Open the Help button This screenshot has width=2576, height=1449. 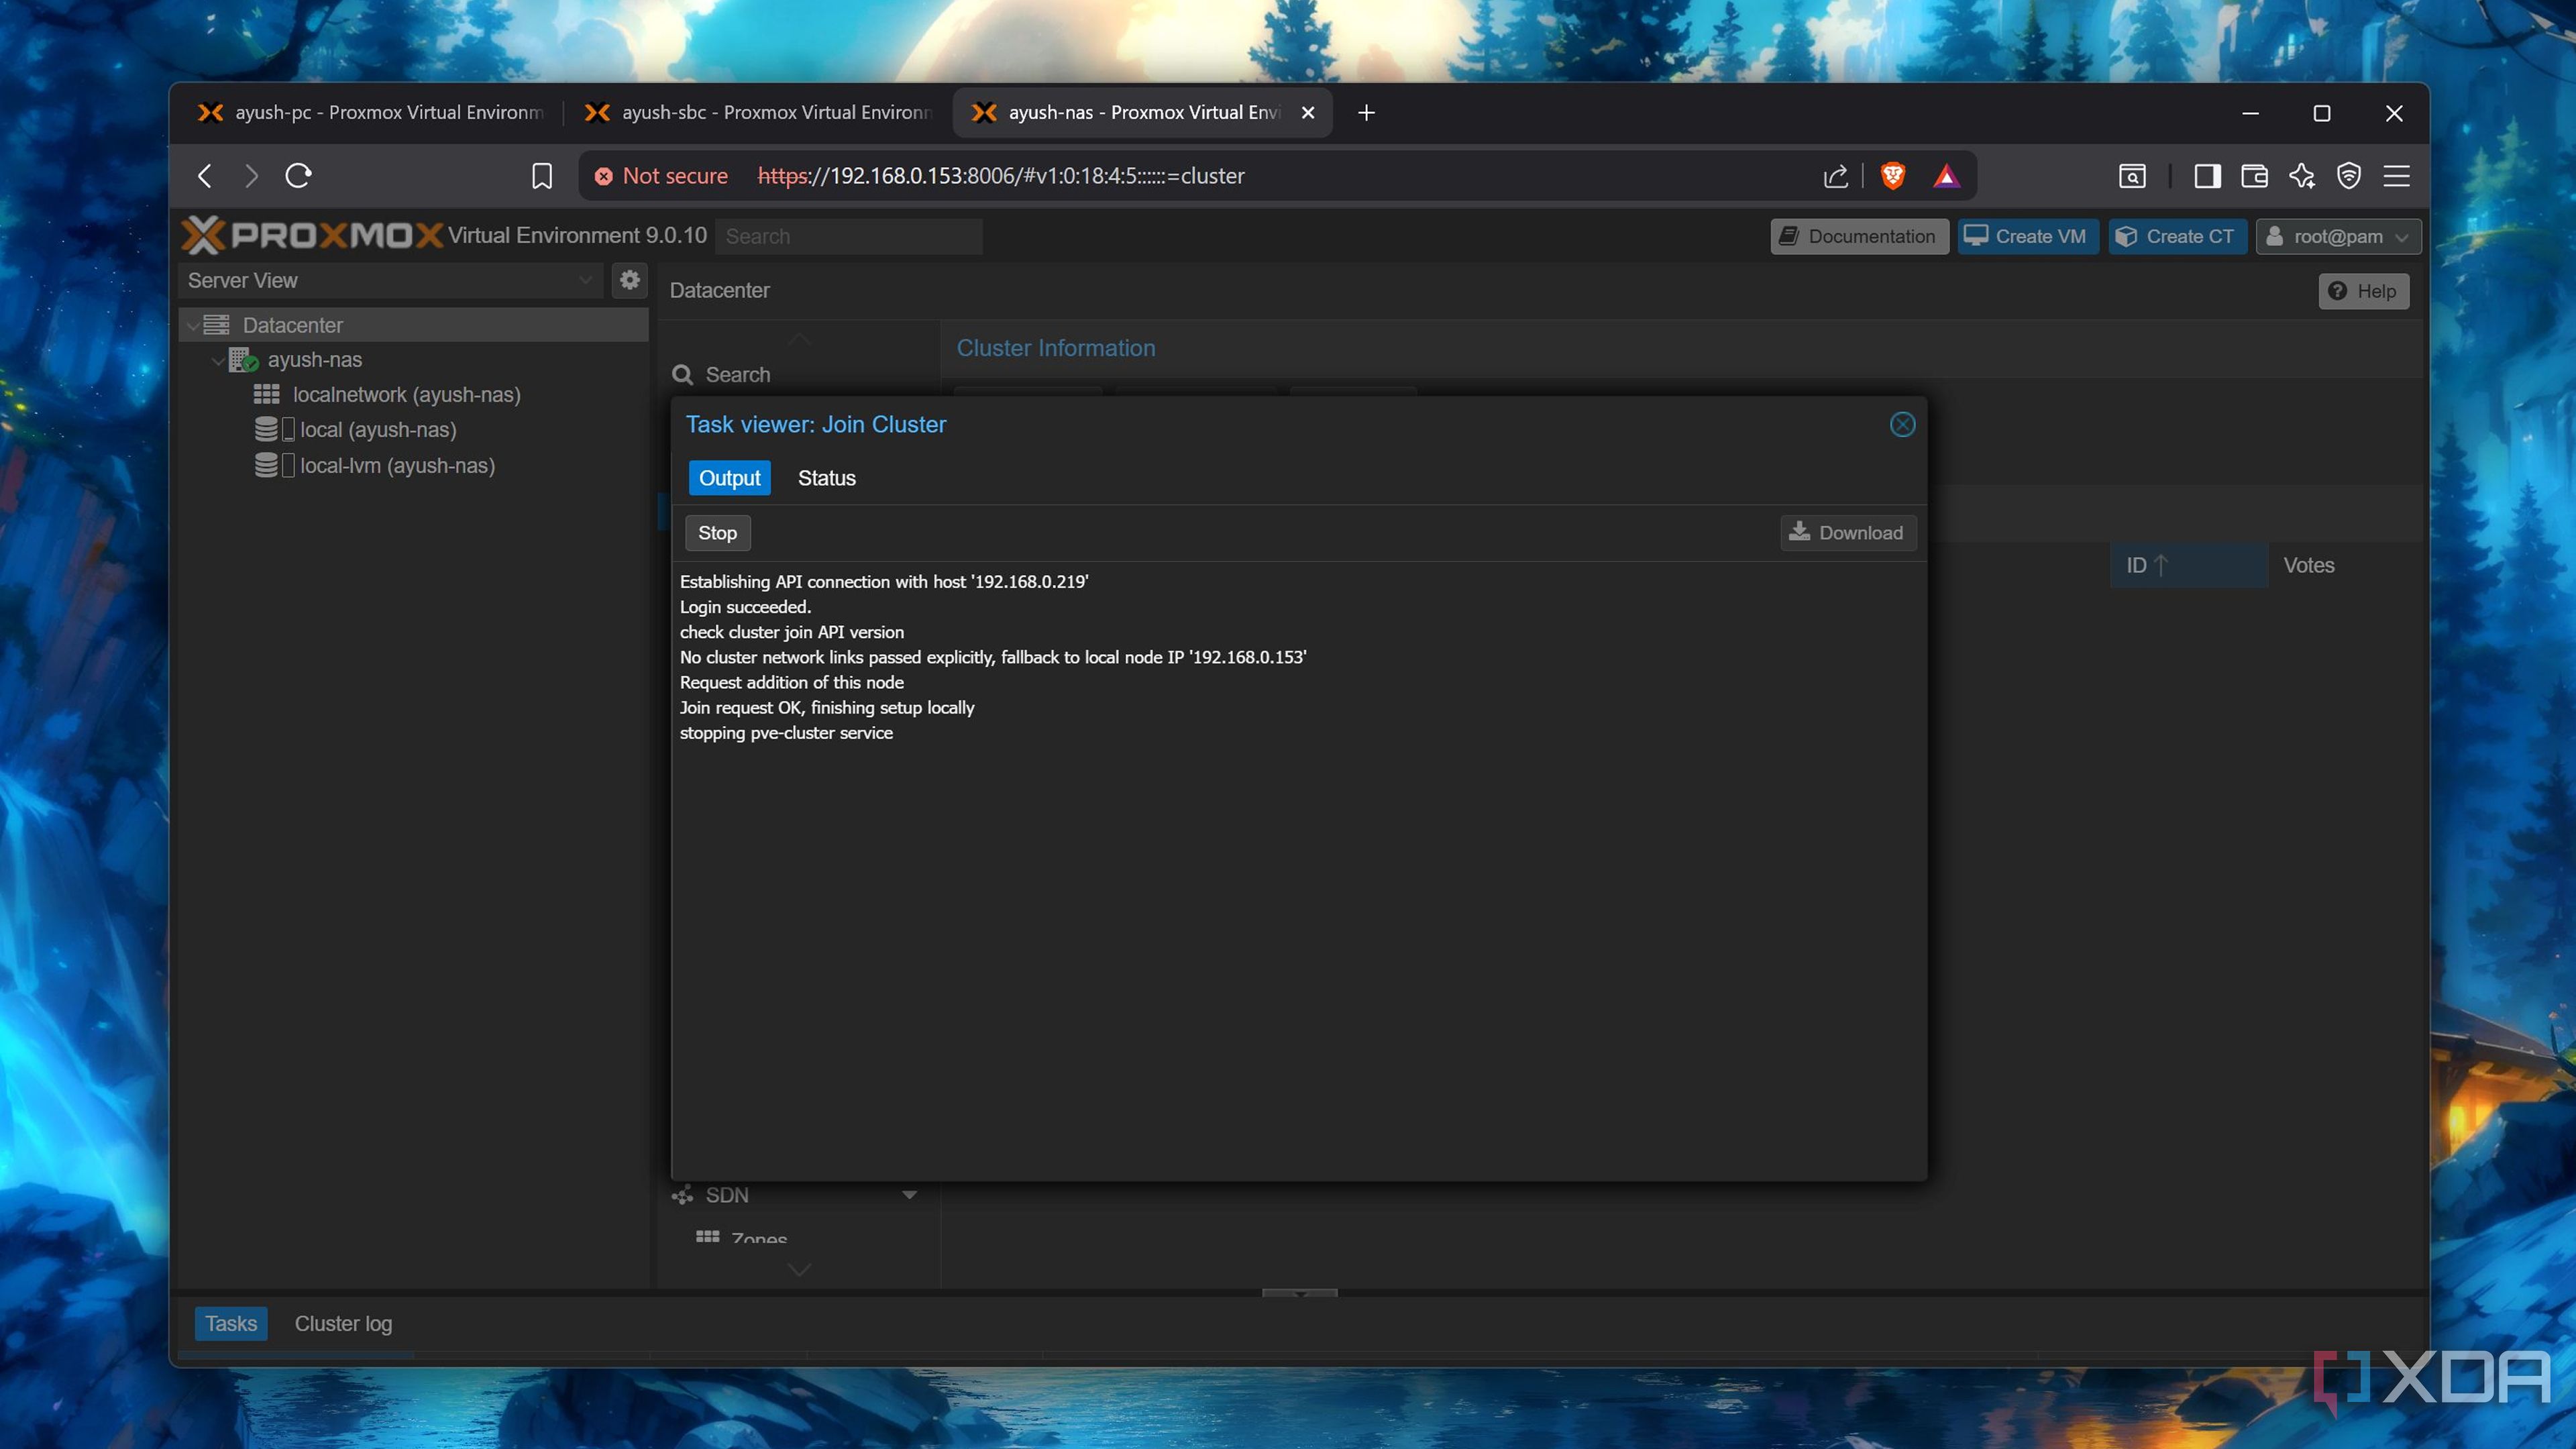point(2363,291)
